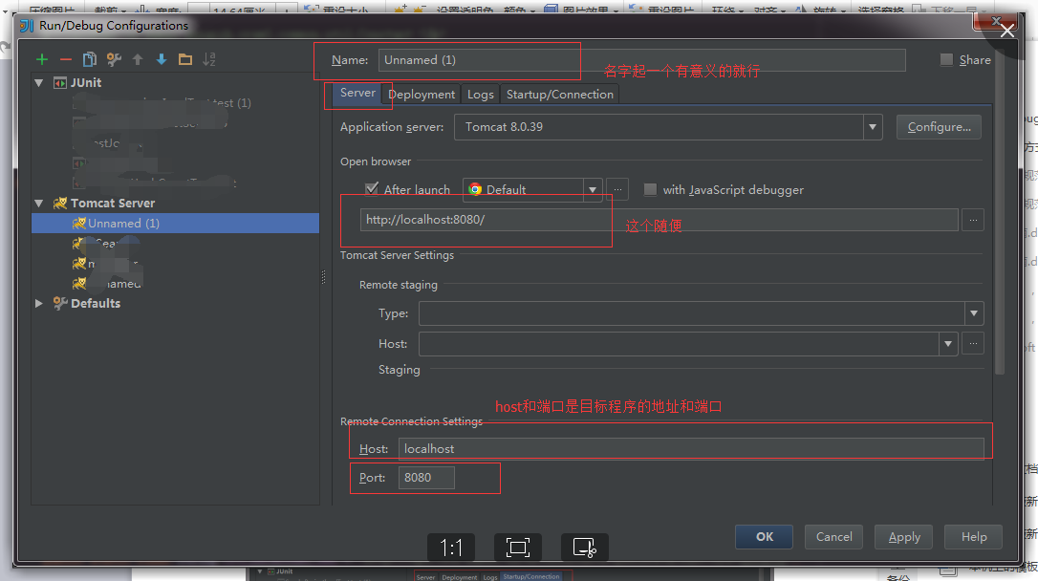Screen dimensions: 1038x581
Task: Open Remote staging Type dropdown
Action: [974, 313]
